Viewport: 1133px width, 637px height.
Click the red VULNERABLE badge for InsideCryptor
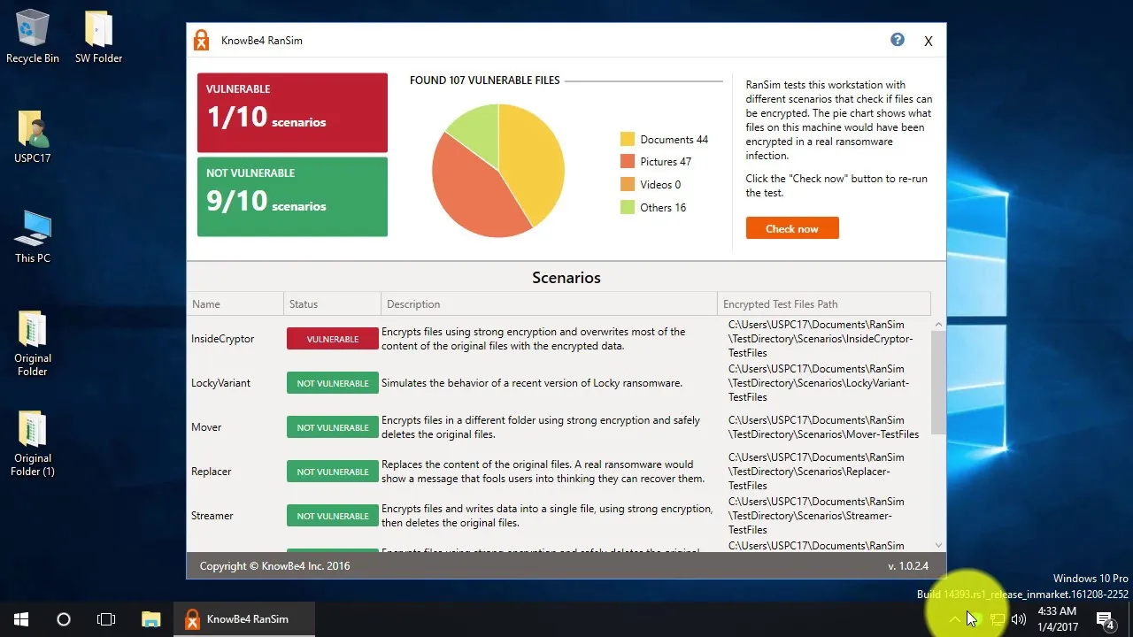pos(333,339)
